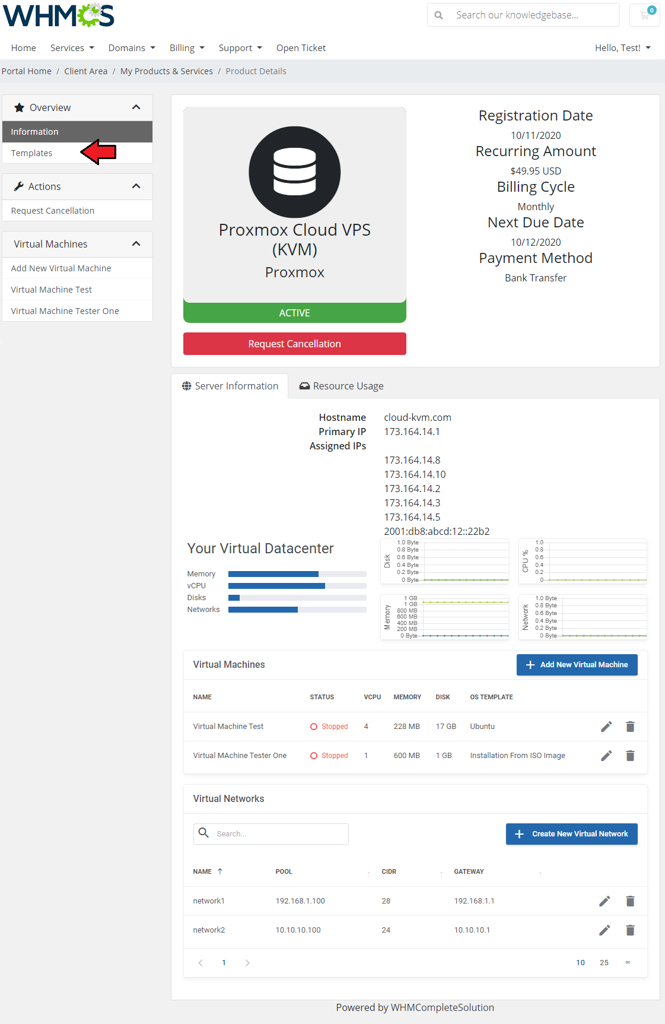Screen dimensions: 665x1024
Task: Click the red Request Cancellation button
Action: click(294, 344)
